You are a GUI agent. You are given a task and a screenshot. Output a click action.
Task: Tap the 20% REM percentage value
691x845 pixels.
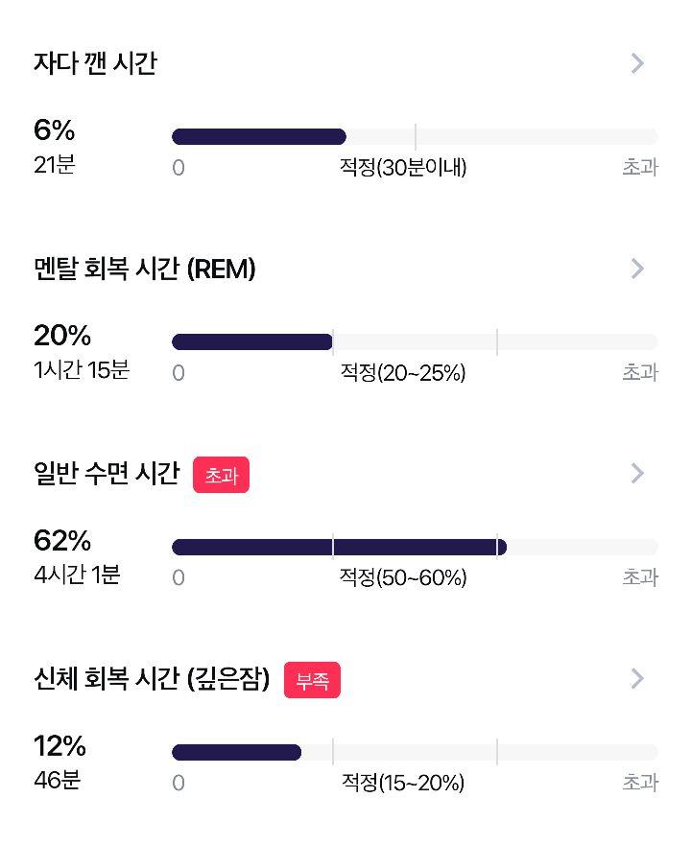[x=62, y=335]
